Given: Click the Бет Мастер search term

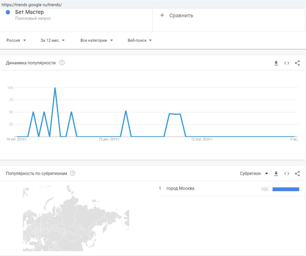Looking at the screenshot, I should [29, 12].
